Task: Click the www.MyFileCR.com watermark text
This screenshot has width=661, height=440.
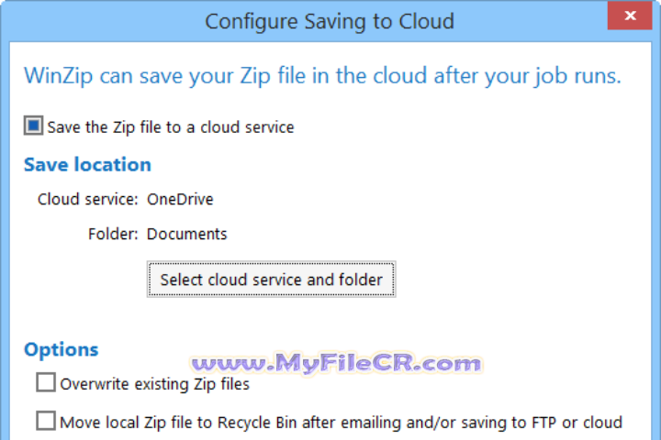Action: [x=335, y=363]
